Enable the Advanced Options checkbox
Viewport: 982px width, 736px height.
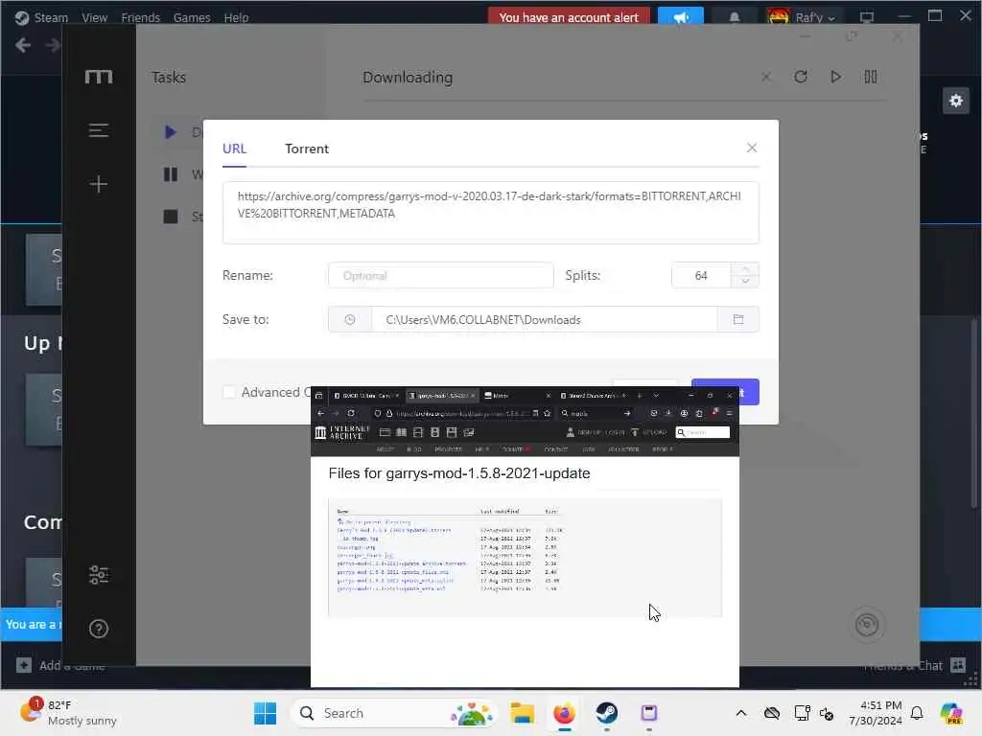229,392
